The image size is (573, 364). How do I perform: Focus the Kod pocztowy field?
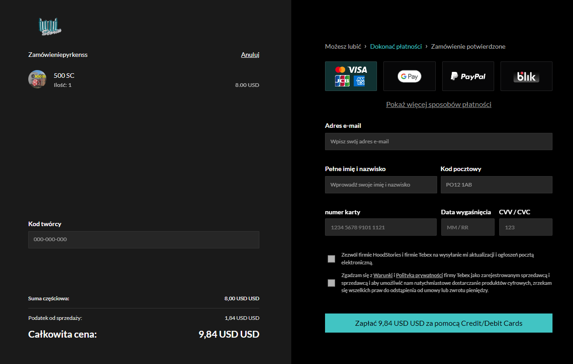click(496, 185)
